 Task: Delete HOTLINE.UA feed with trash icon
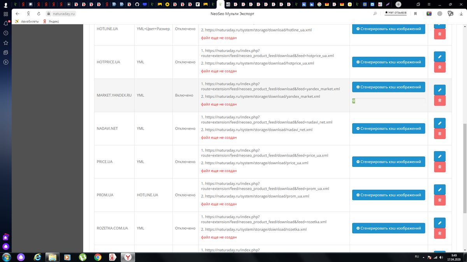439,34
